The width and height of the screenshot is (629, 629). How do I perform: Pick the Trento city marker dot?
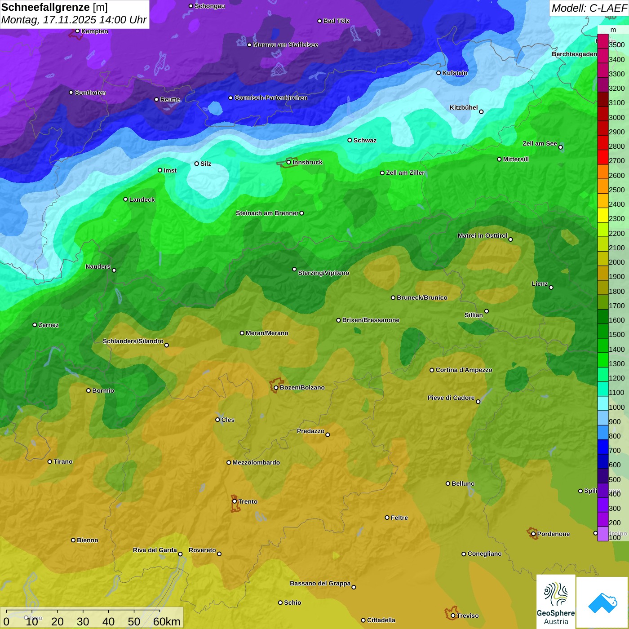click(235, 501)
